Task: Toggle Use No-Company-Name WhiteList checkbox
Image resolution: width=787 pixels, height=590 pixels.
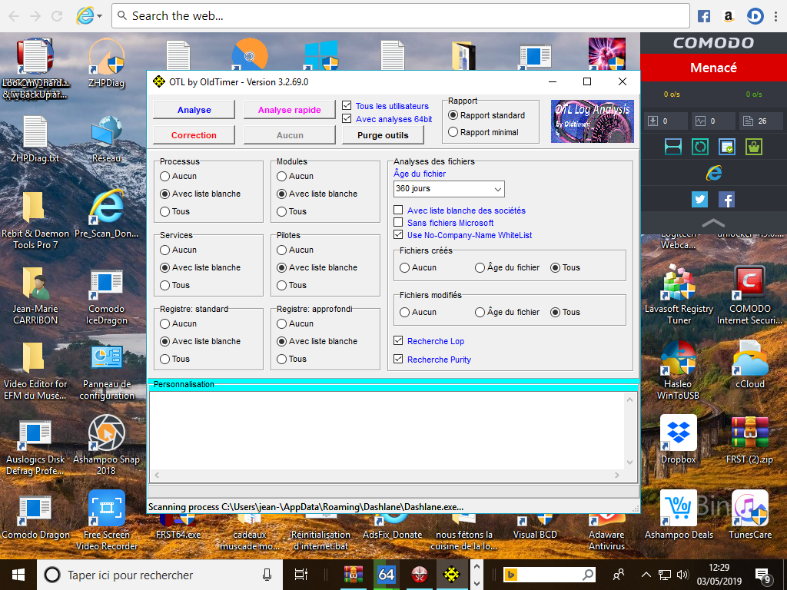Action: pyautogui.click(x=398, y=234)
